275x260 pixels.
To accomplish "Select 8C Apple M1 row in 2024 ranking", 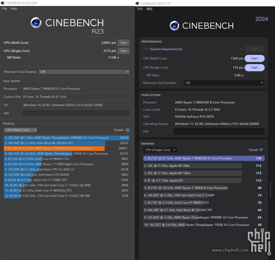I will tap(204, 181).
